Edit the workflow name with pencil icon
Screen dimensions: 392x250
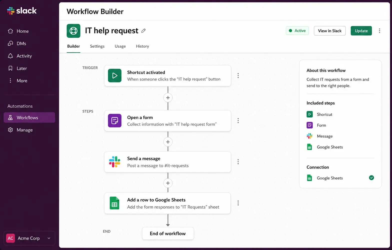[x=143, y=31]
